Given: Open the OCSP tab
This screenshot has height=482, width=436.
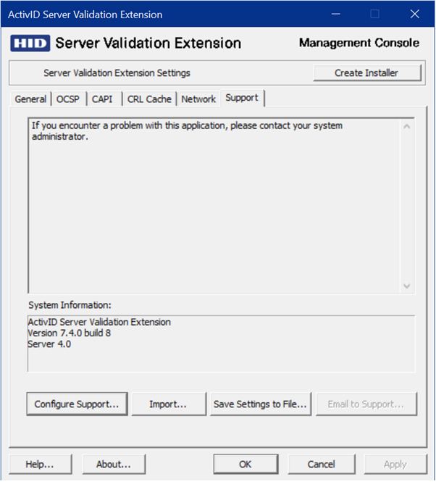Looking at the screenshot, I should coord(69,99).
